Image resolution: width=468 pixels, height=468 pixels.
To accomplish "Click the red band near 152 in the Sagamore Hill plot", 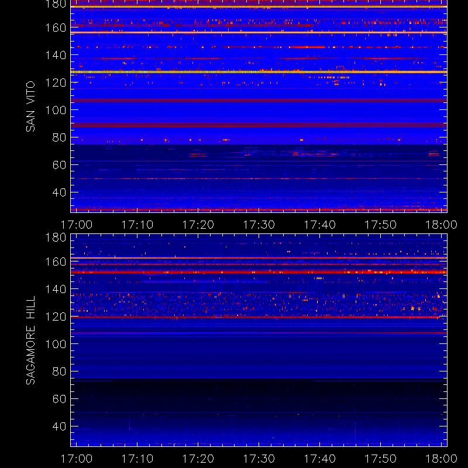I will point(259,272).
